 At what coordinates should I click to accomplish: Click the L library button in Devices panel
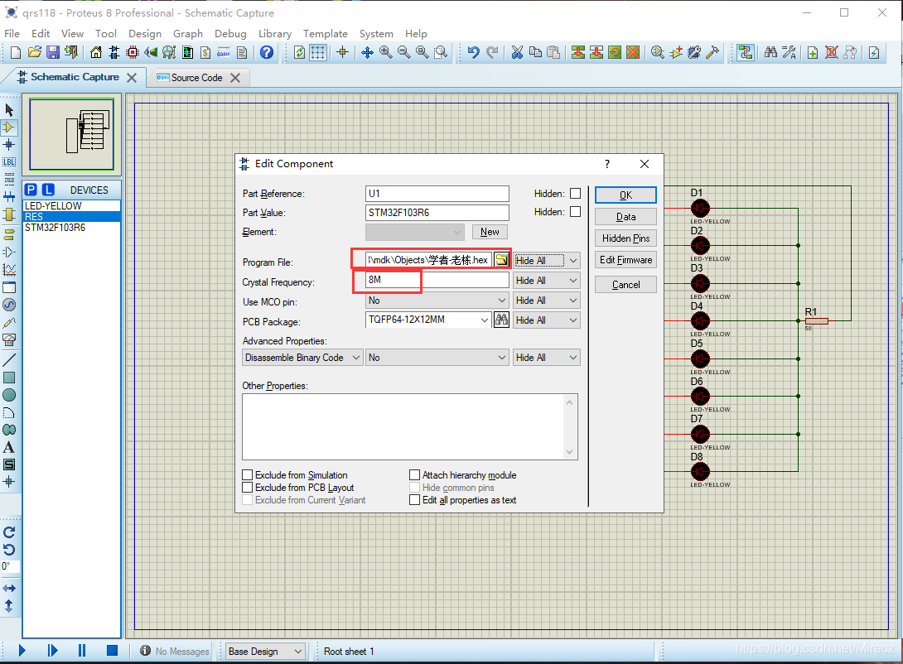pos(48,190)
